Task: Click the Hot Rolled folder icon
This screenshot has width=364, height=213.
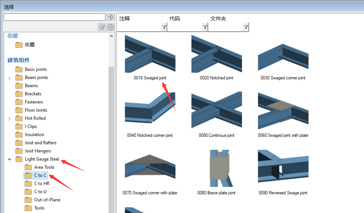Action: 19,118
